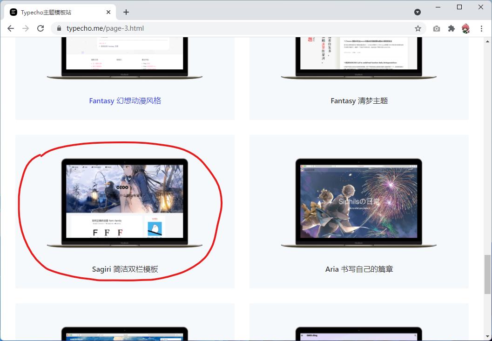
Task: Open Aria 书写自己的篇章 theme link
Action: click(359, 269)
